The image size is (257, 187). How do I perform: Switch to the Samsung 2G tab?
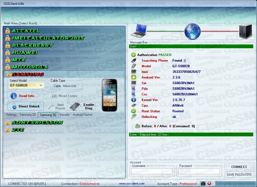[x=28, y=115]
